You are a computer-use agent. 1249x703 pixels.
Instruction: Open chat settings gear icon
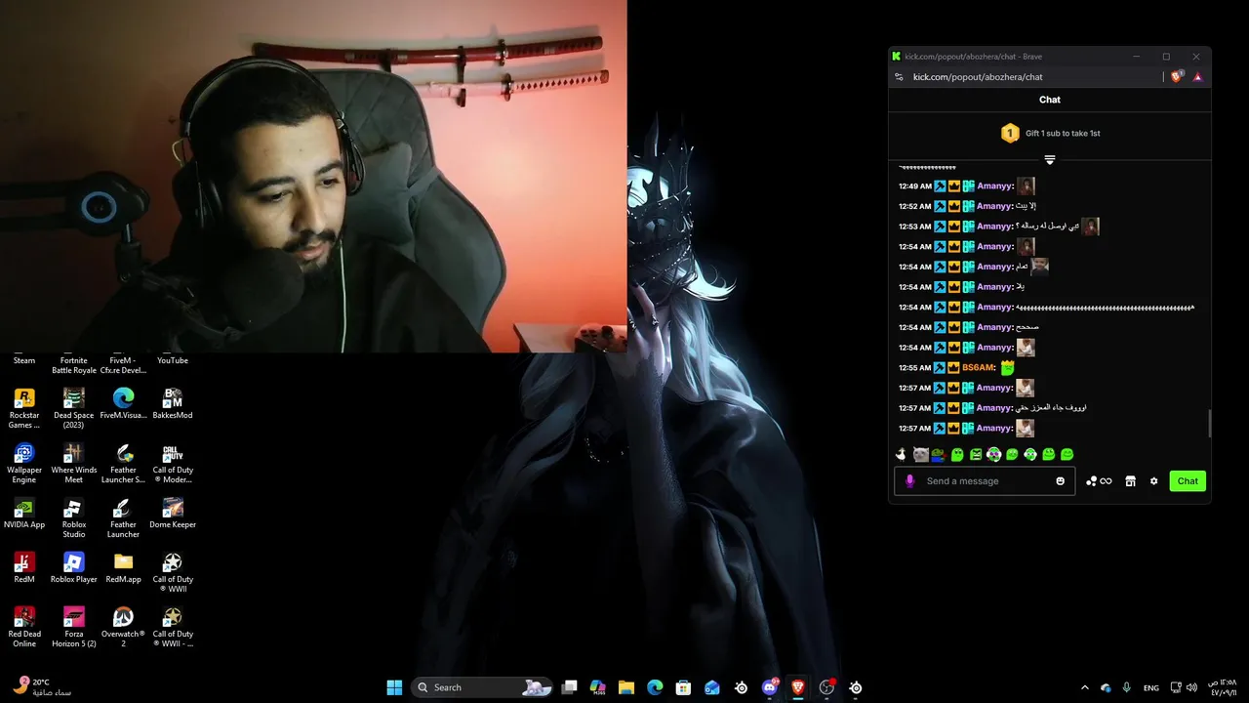click(x=1153, y=481)
